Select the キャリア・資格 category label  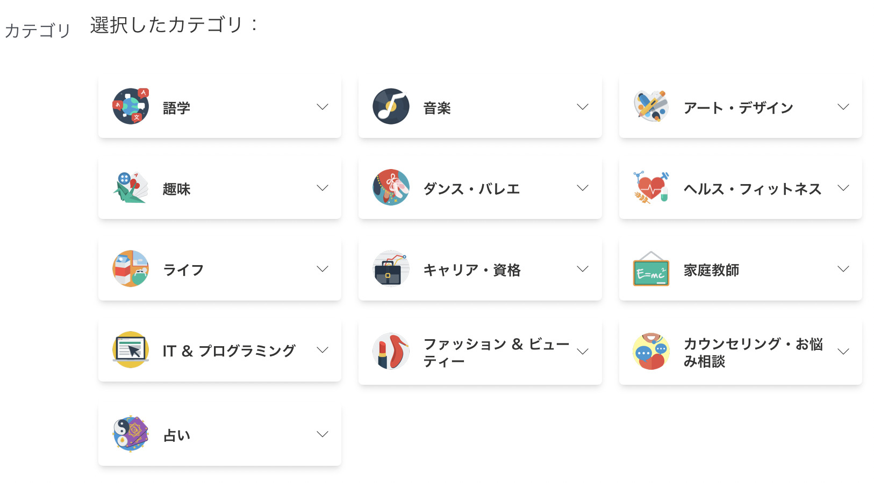pyautogui.click(x=472, y=270)
